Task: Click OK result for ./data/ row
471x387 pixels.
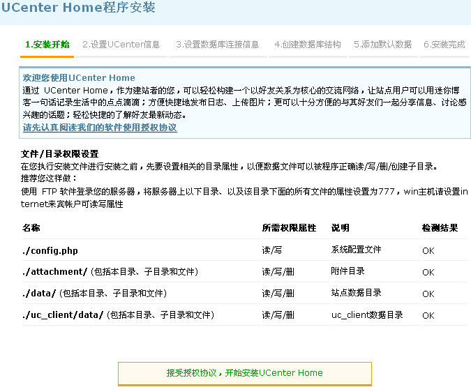Action: (x=428, y=294)
